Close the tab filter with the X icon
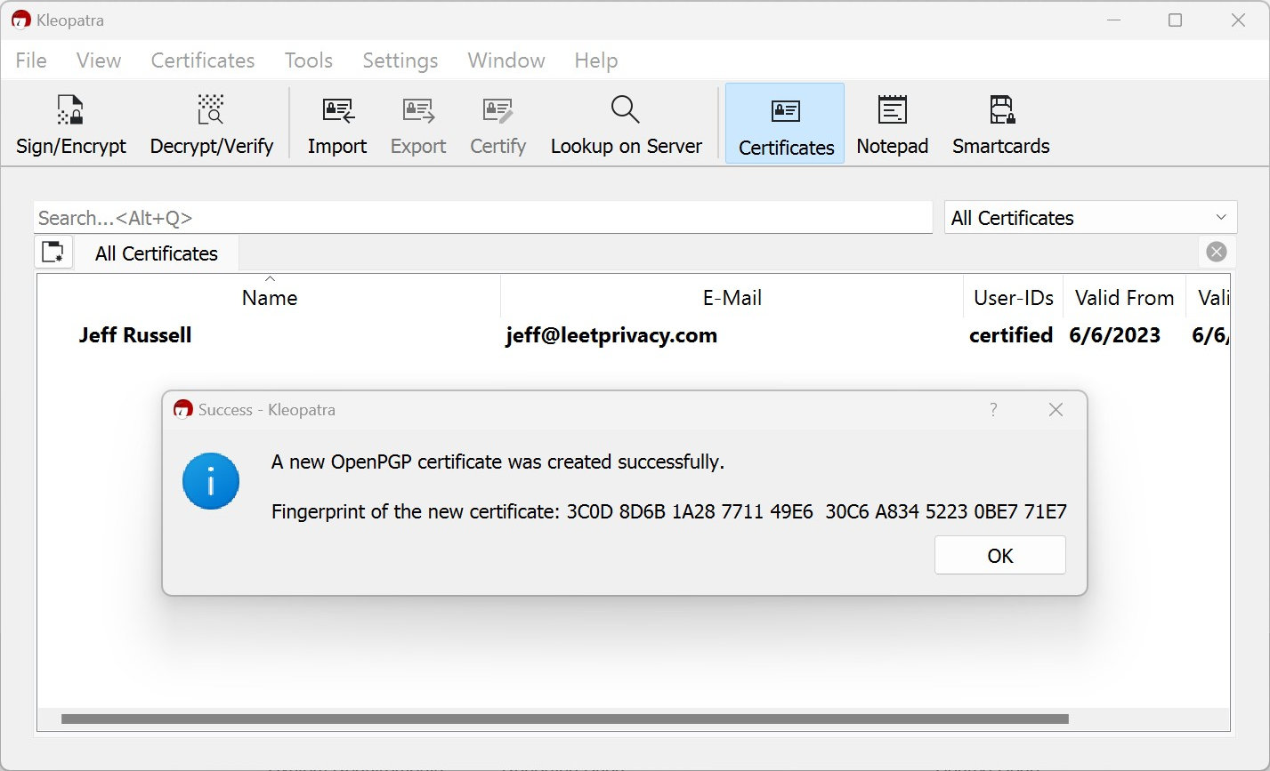Screen dimensions: 1270x771 point(1216,251)
